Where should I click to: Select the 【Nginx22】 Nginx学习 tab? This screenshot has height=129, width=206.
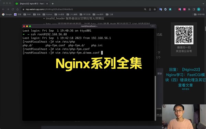[x=32, y=4]
